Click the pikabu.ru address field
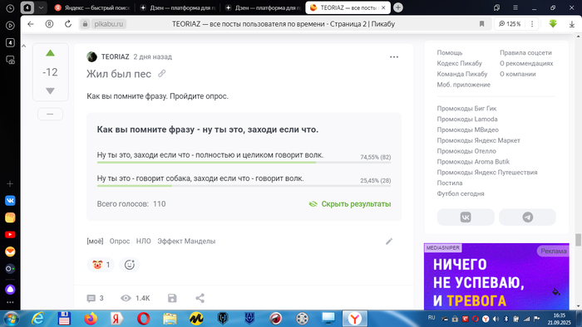 tap(109, 24)
